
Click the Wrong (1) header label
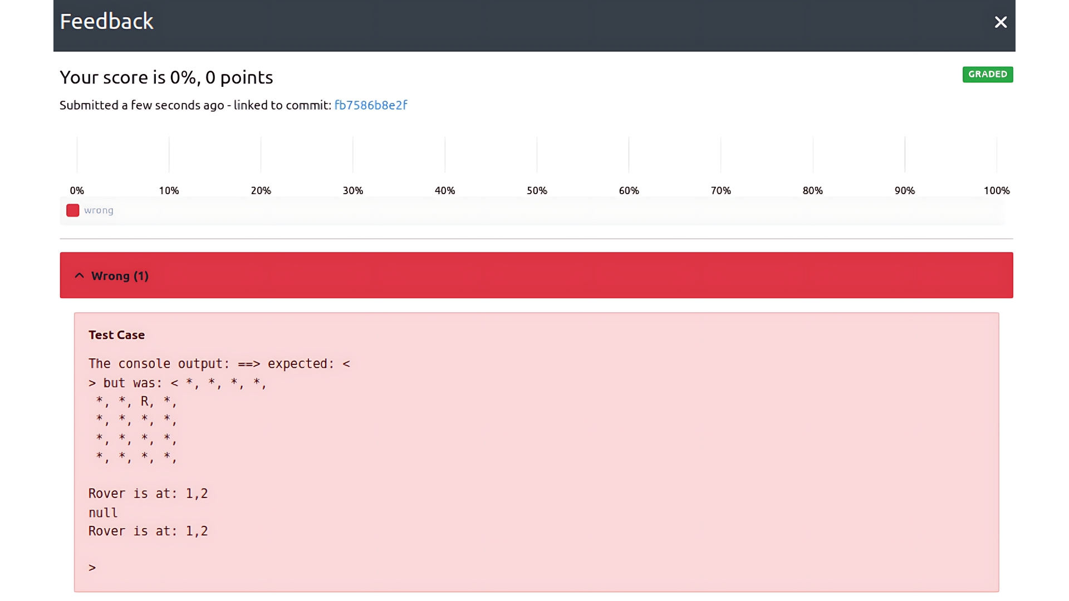120,276
